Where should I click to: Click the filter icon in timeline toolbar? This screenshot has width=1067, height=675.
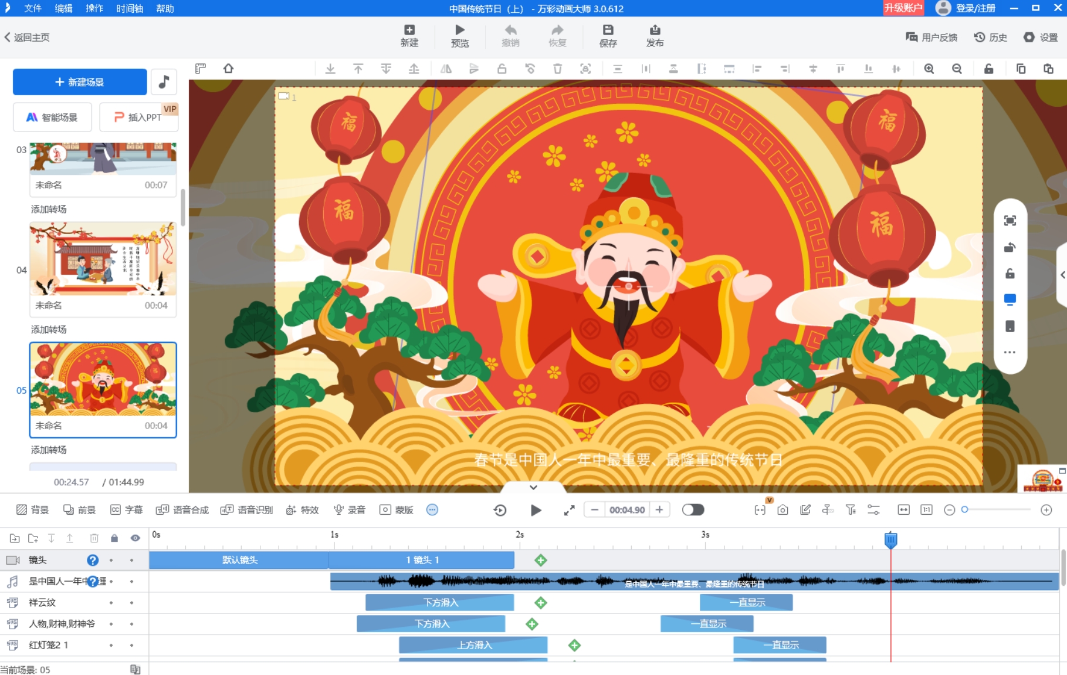(x=851, y=510)
